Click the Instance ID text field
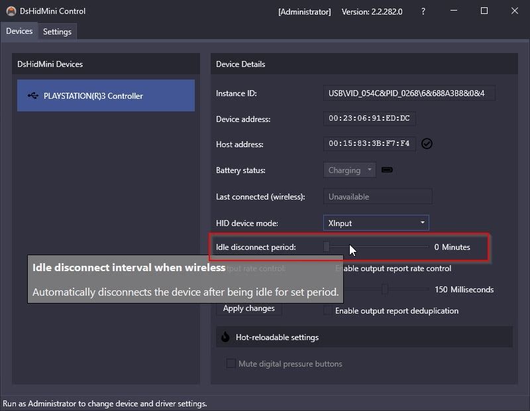Screen dimensions: 530x411 point(409,93)
